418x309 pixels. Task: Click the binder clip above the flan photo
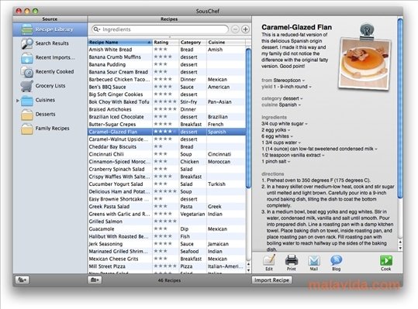click(367, 31)
